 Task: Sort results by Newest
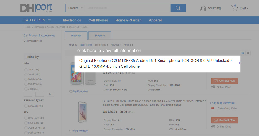pyautogui.click(x=116, y=45)
